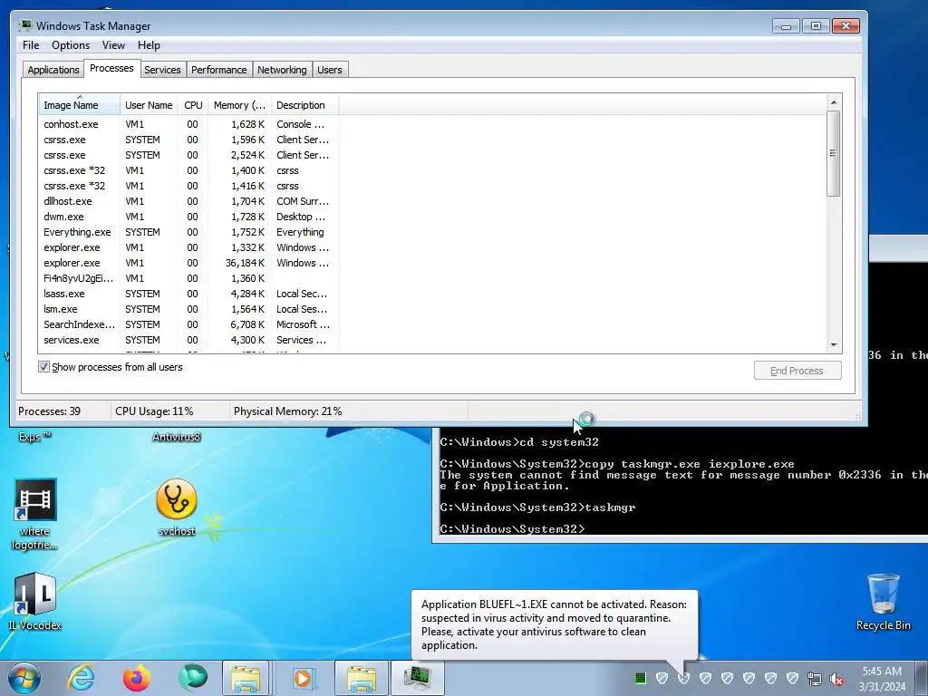The width and height of the screenshot is (928, 696).
Task: Switch to the Applications tab
Action: pos(53,70)
